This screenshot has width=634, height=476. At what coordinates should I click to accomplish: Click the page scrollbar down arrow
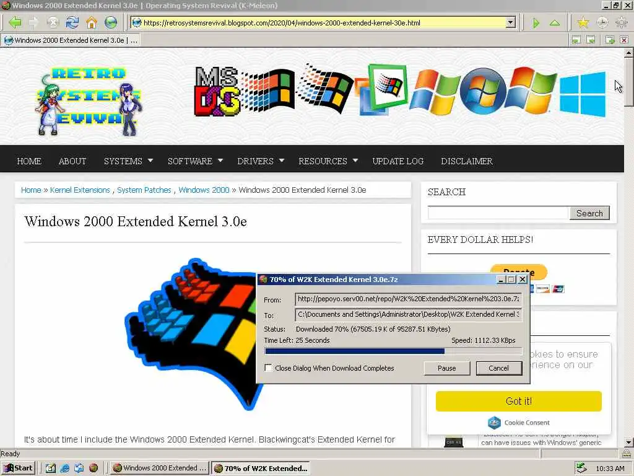click(628, 442)
